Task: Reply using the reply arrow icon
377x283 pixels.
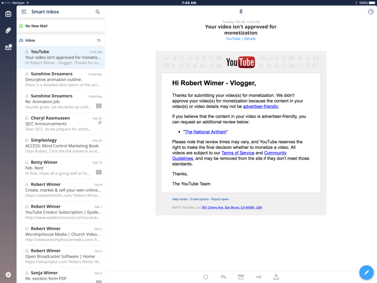Action: tap(223, 277)
